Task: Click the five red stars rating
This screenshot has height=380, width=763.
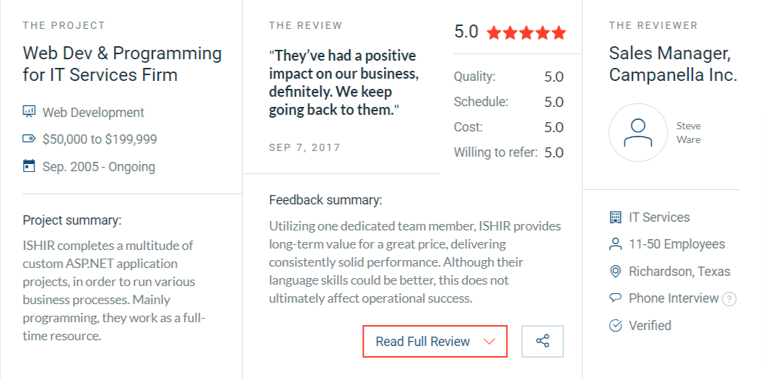Action: pyautogui.click(x=526, y=33)
